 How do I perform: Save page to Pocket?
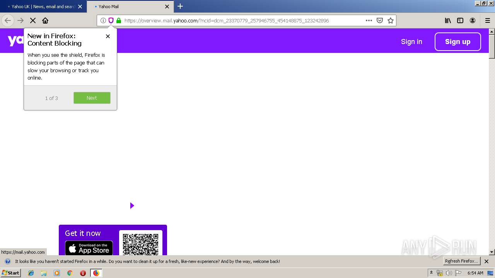[x=380, y=20]
